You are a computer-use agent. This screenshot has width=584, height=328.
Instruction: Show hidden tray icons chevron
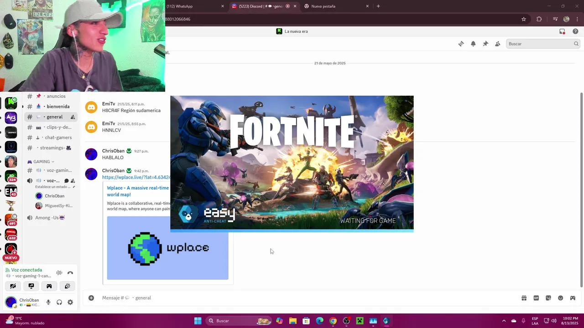[504, 321]
